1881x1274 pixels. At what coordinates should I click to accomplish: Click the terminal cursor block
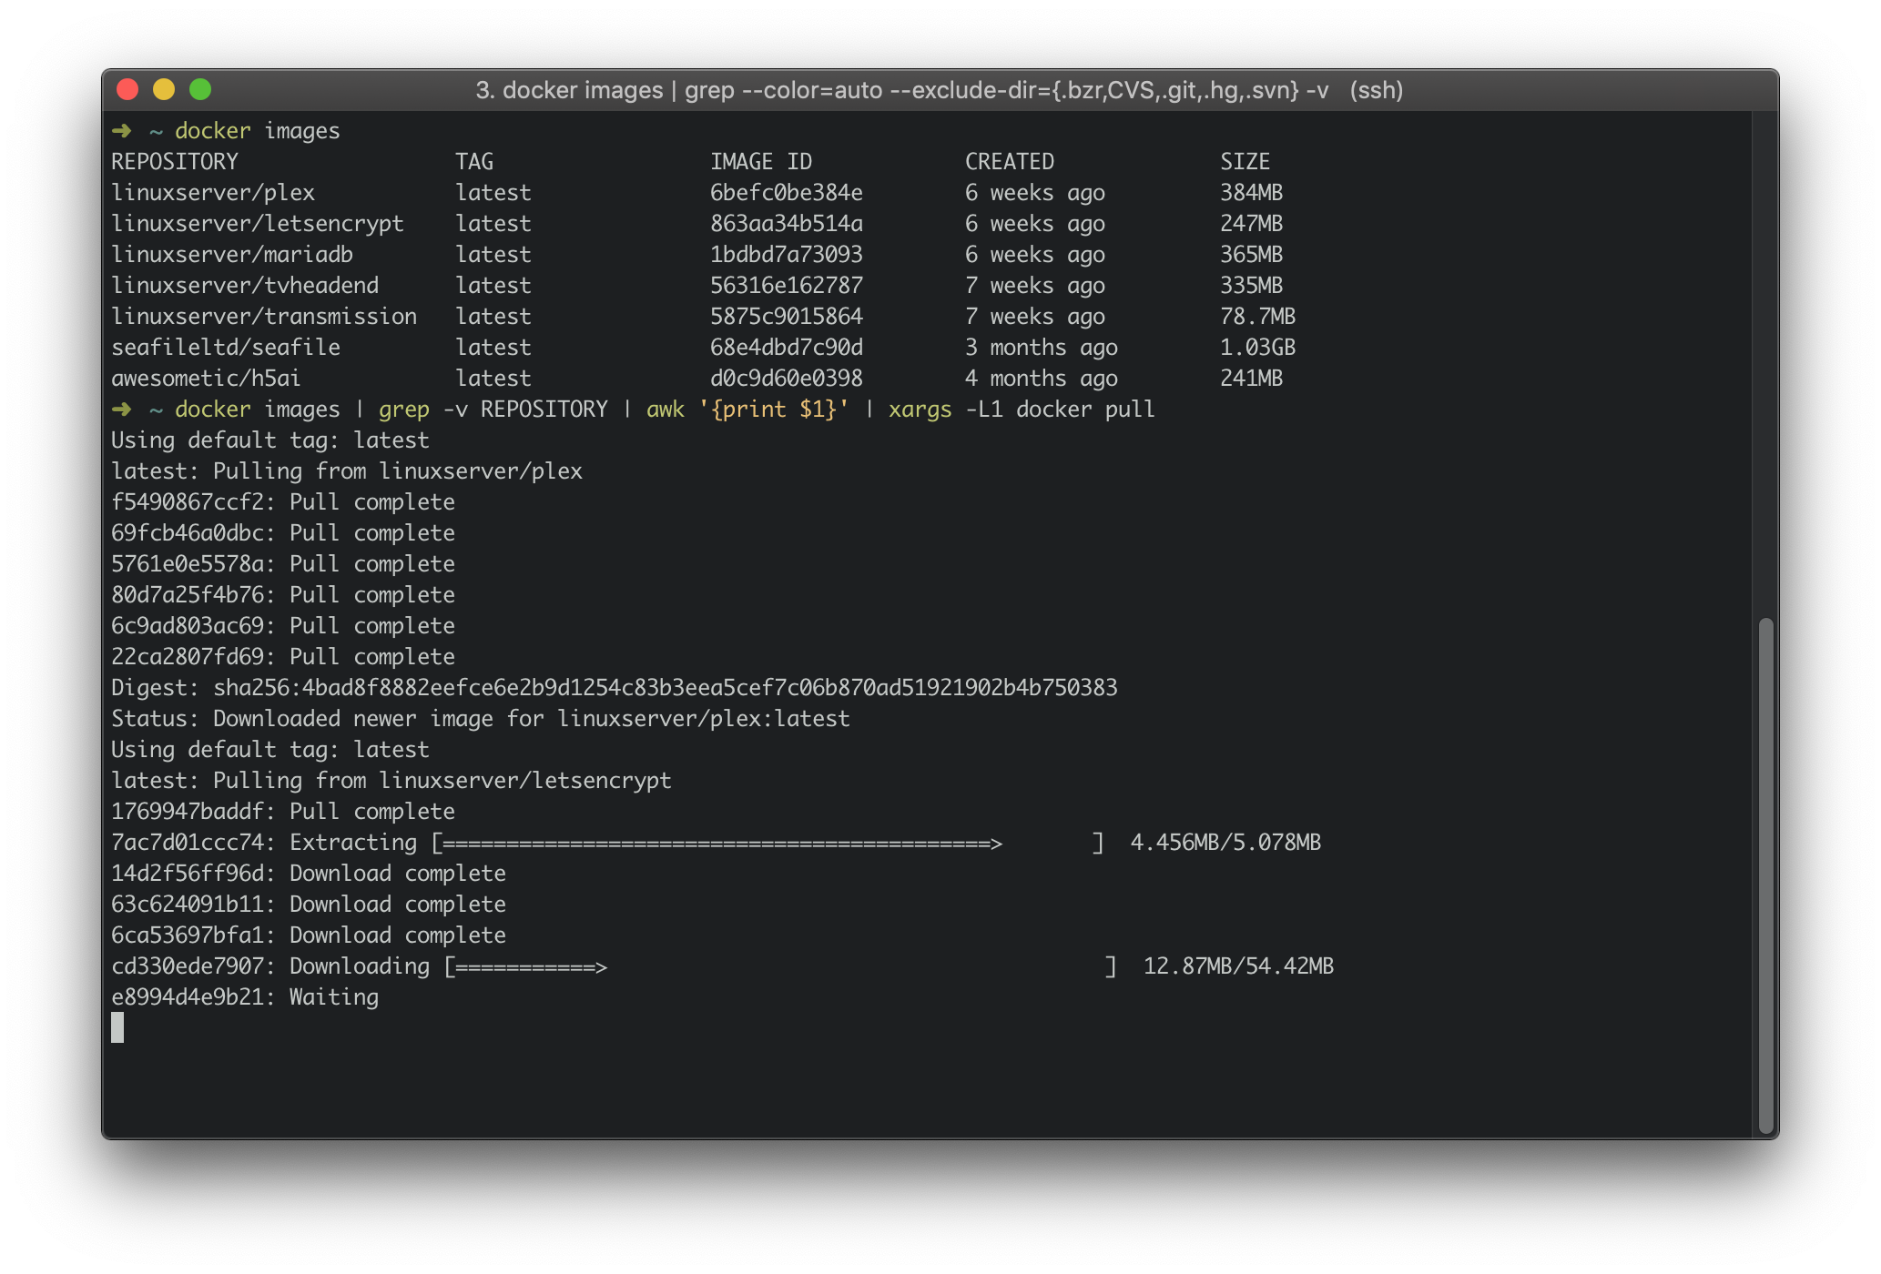click(117, 1027)
